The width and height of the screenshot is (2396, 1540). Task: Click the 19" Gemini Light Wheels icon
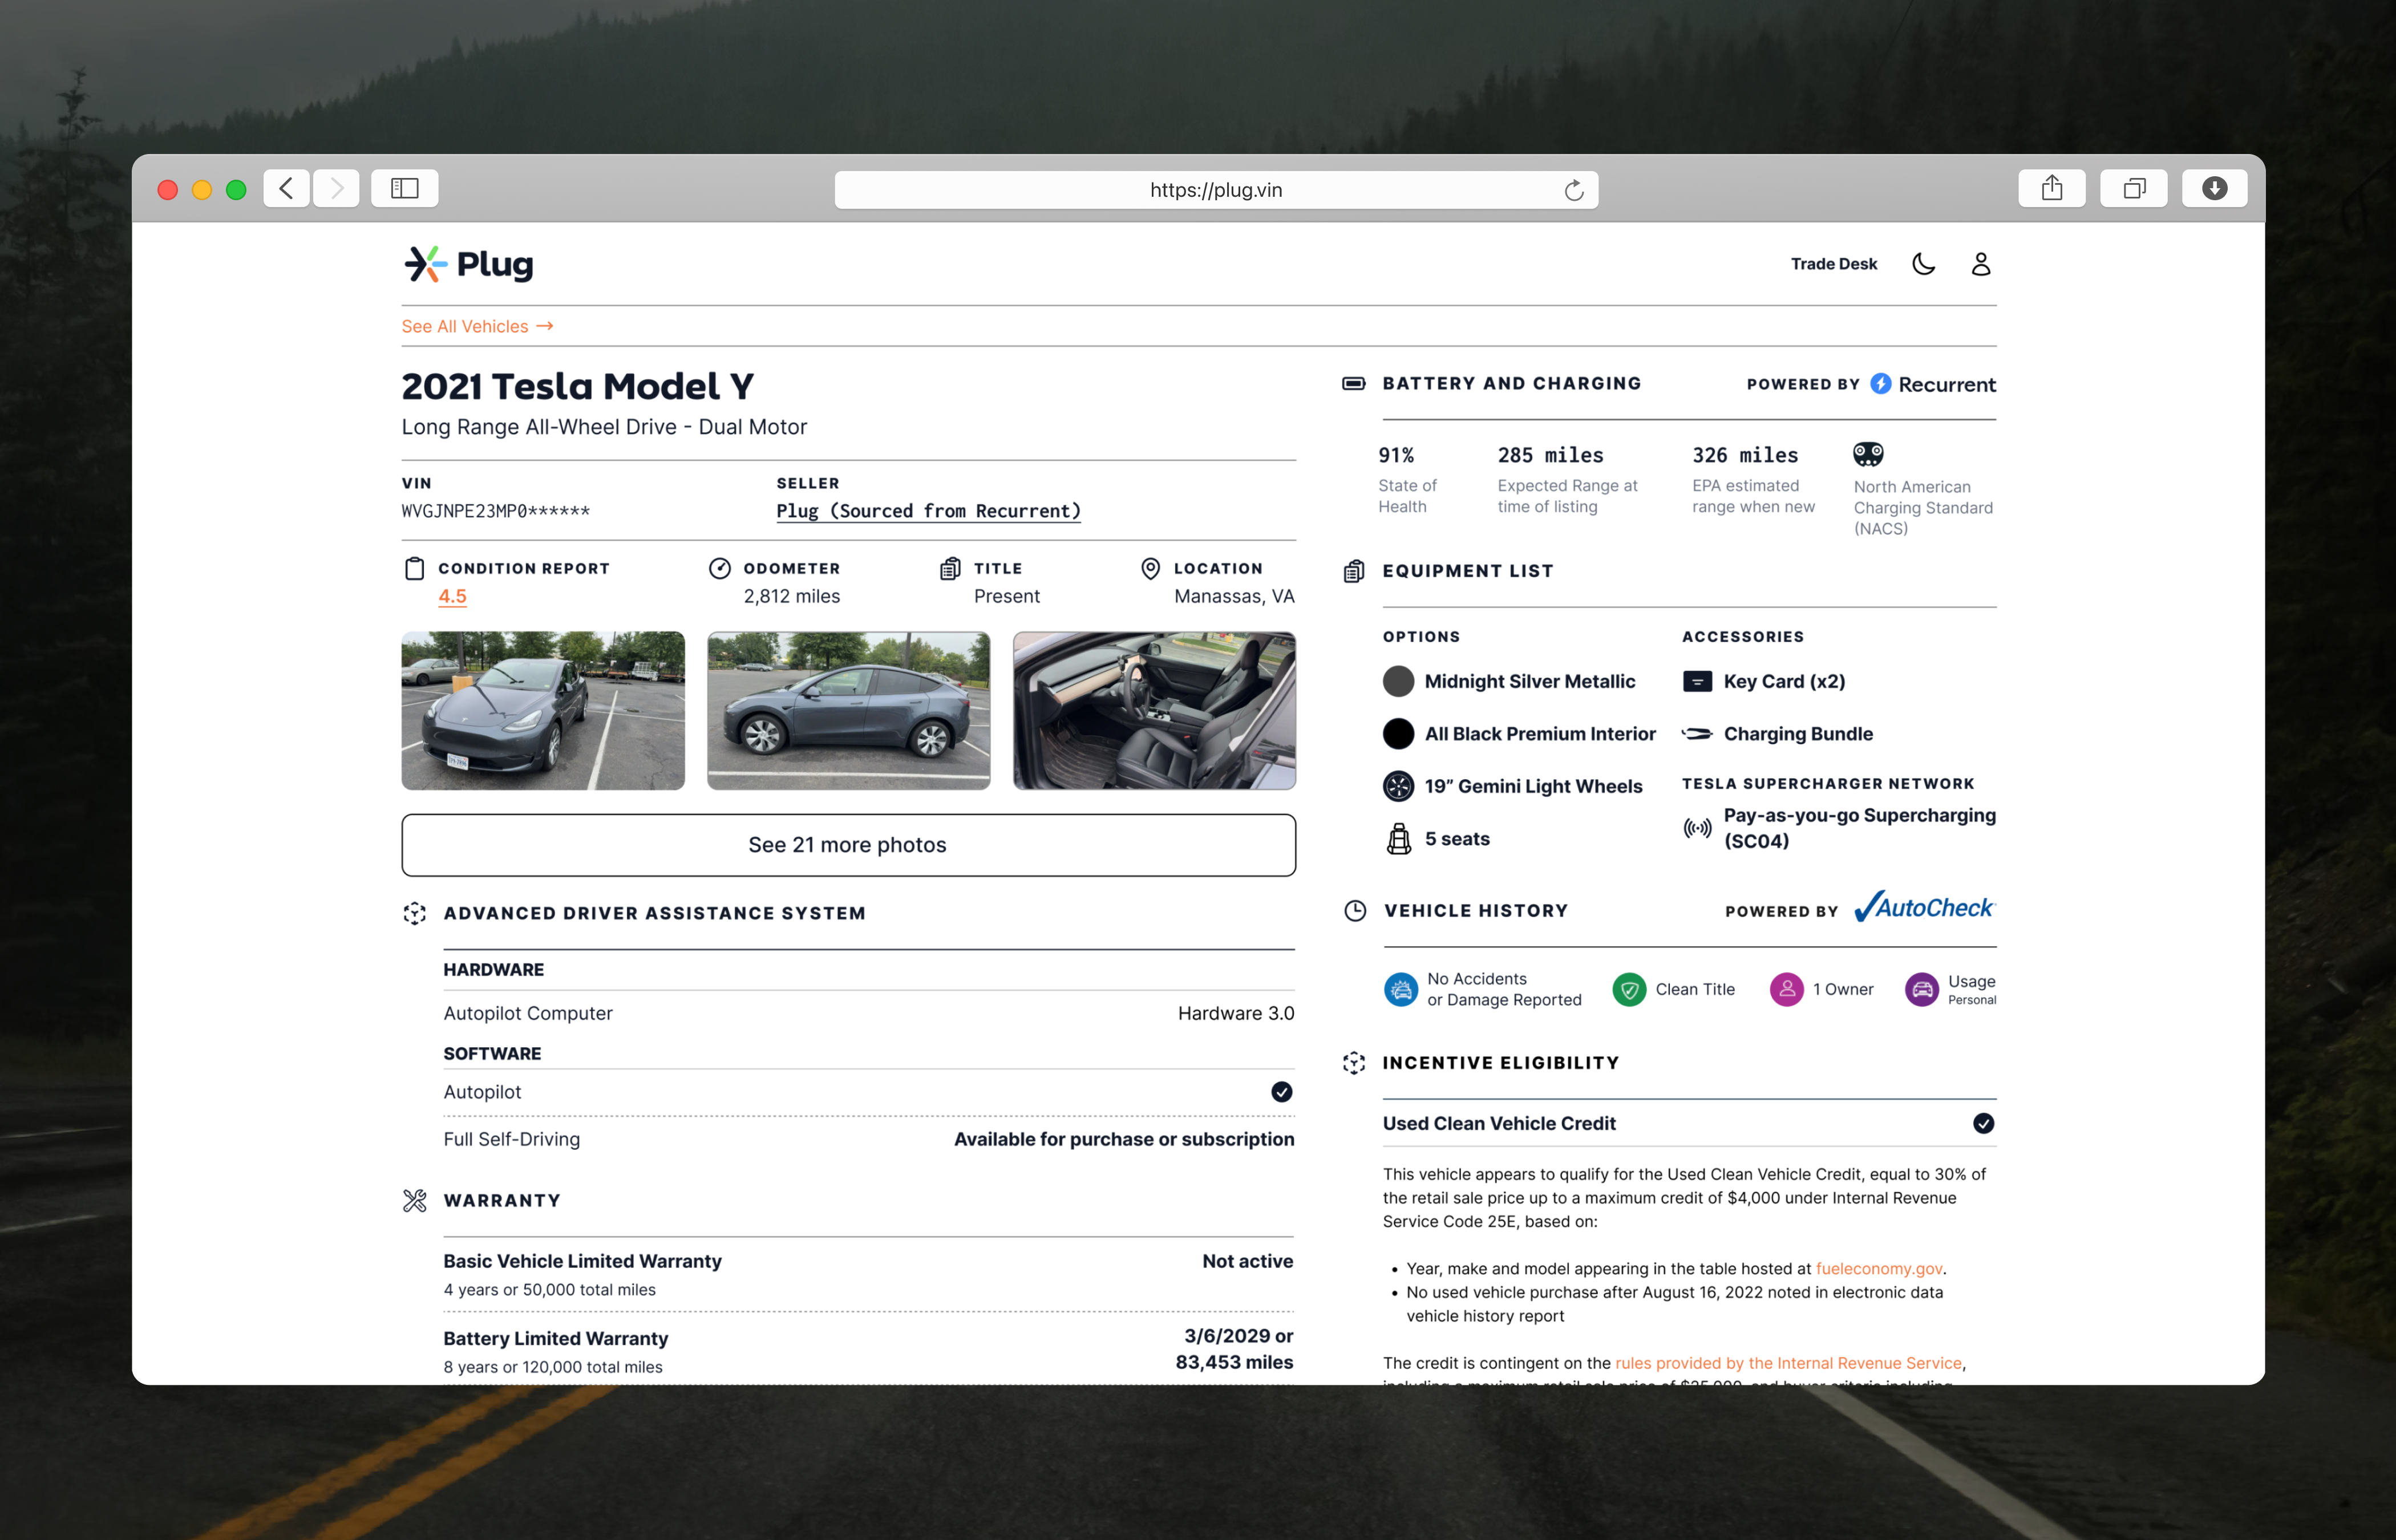click(1398, 786)
